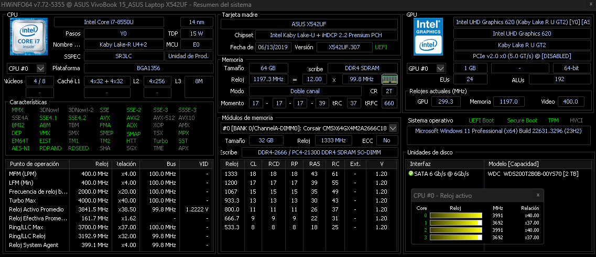Click the TPM label
The width and height of the screenshot is (596, 257).
(x=553, y=120)
